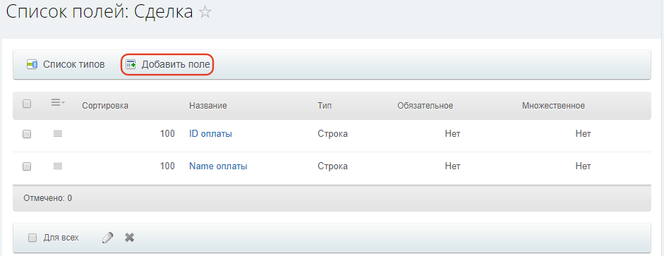Open row actions menu for ID оплаты
664x256 pixels.
[x=58, y=134]
